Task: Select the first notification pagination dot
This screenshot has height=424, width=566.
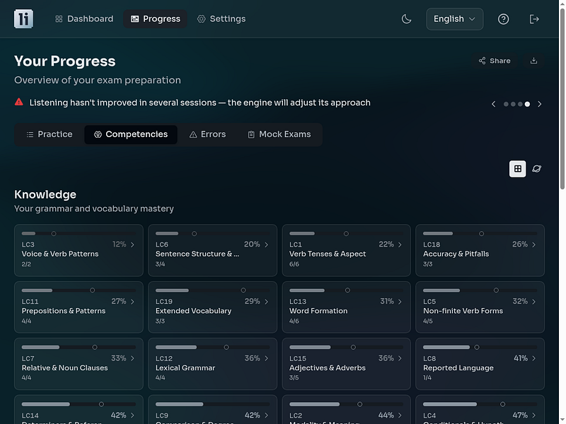Action: [x=506, y=104]
